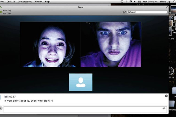
Task: Click the billie227 sender name
Action: tap(10, 97)
